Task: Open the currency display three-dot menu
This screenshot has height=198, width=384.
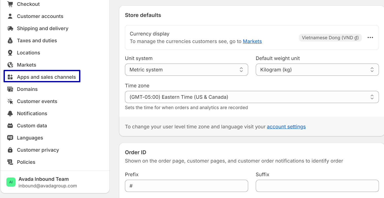Action: coord(370,37)
